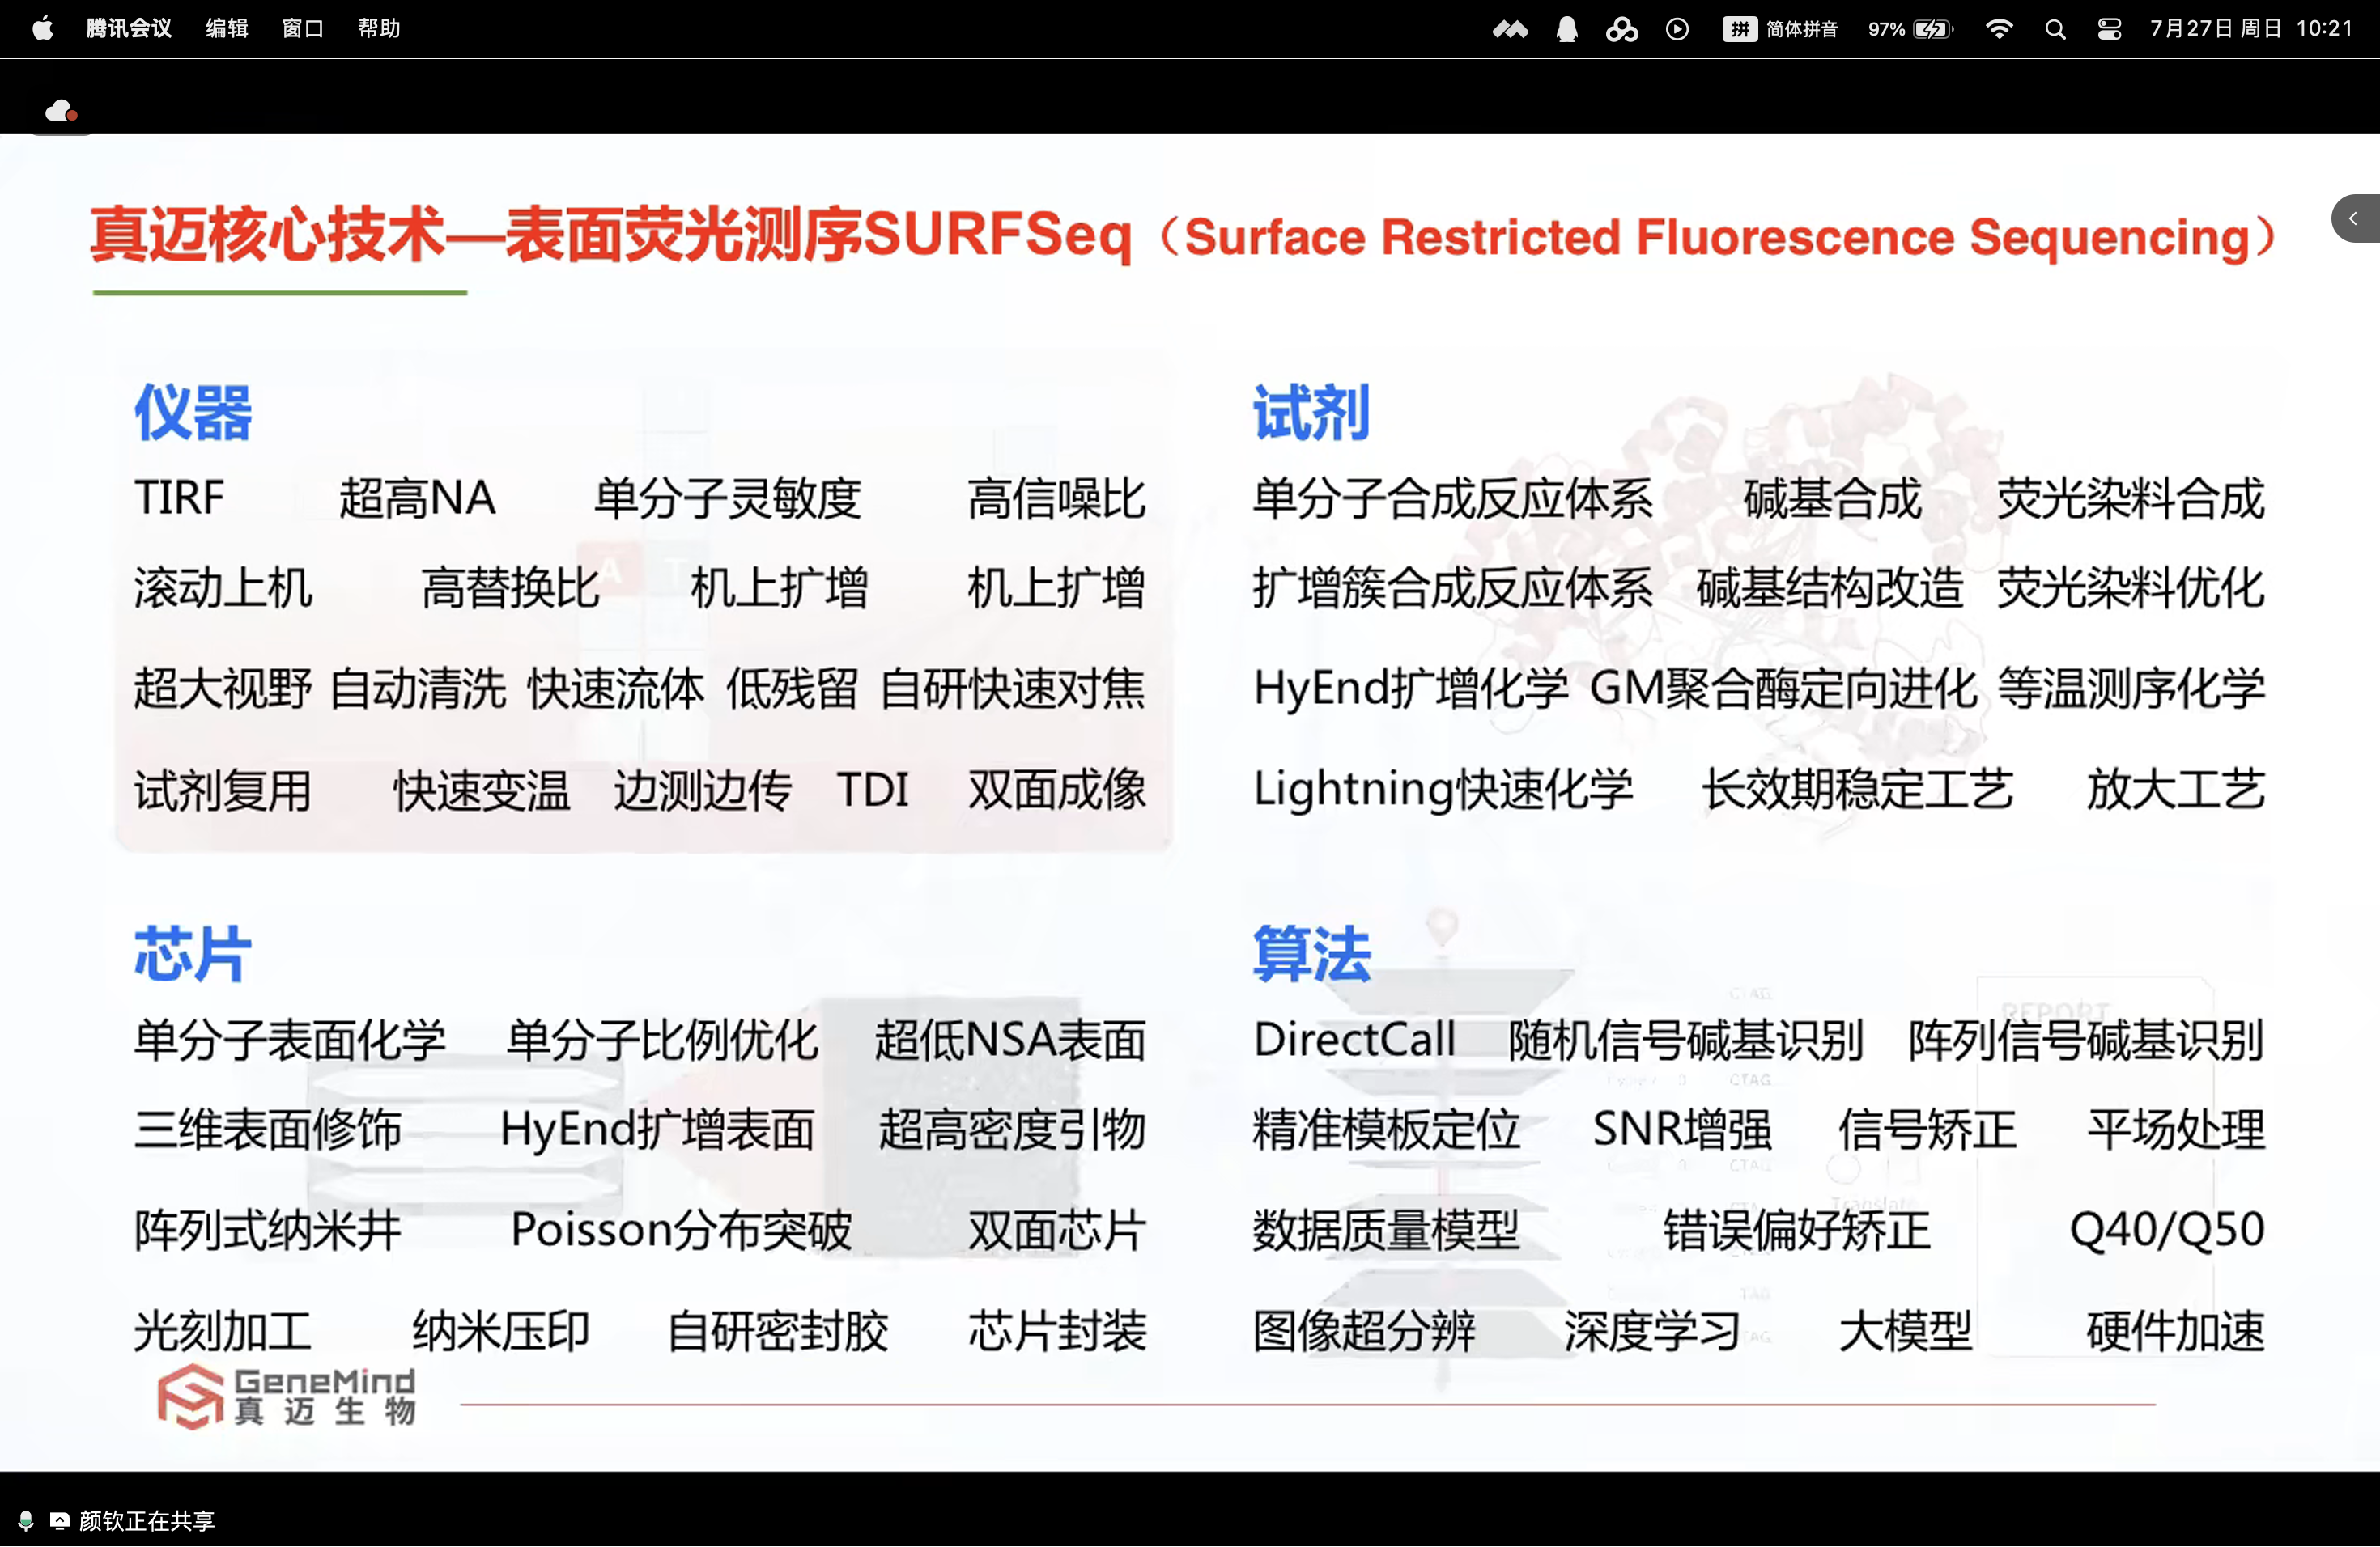Click the 平场处理 text
The image size is (2380, 1547).
[2176, 1130]
